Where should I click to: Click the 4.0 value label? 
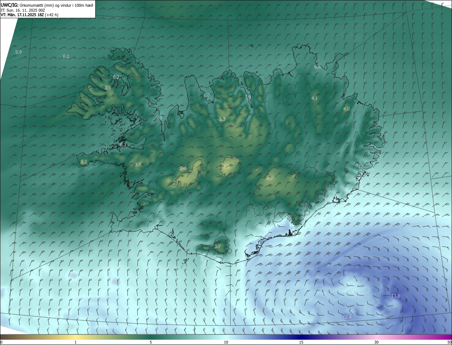tap(346, 109)
